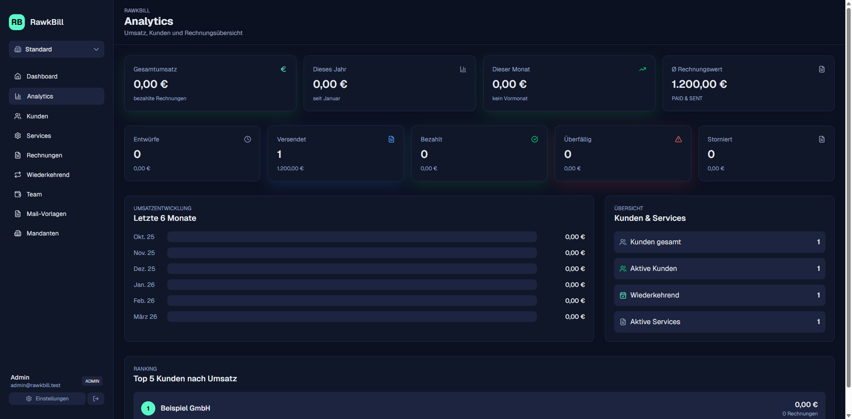
Task: Click the Mandanten building icon
Action: (x=18, y=233)
